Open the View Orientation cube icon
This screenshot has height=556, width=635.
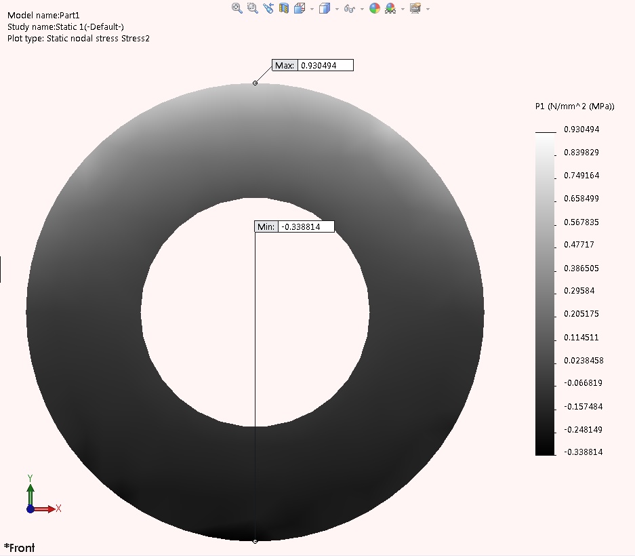point(300,8)
